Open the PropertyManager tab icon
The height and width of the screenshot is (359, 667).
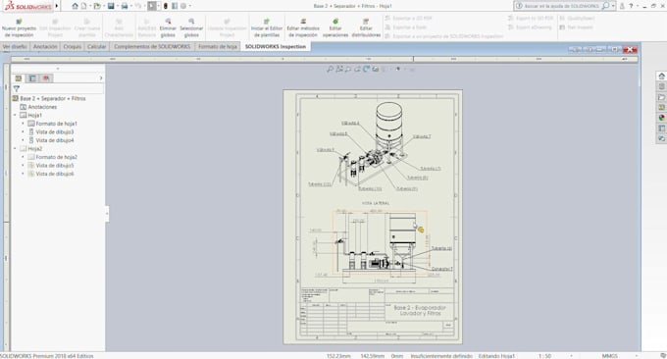[32, 78]
